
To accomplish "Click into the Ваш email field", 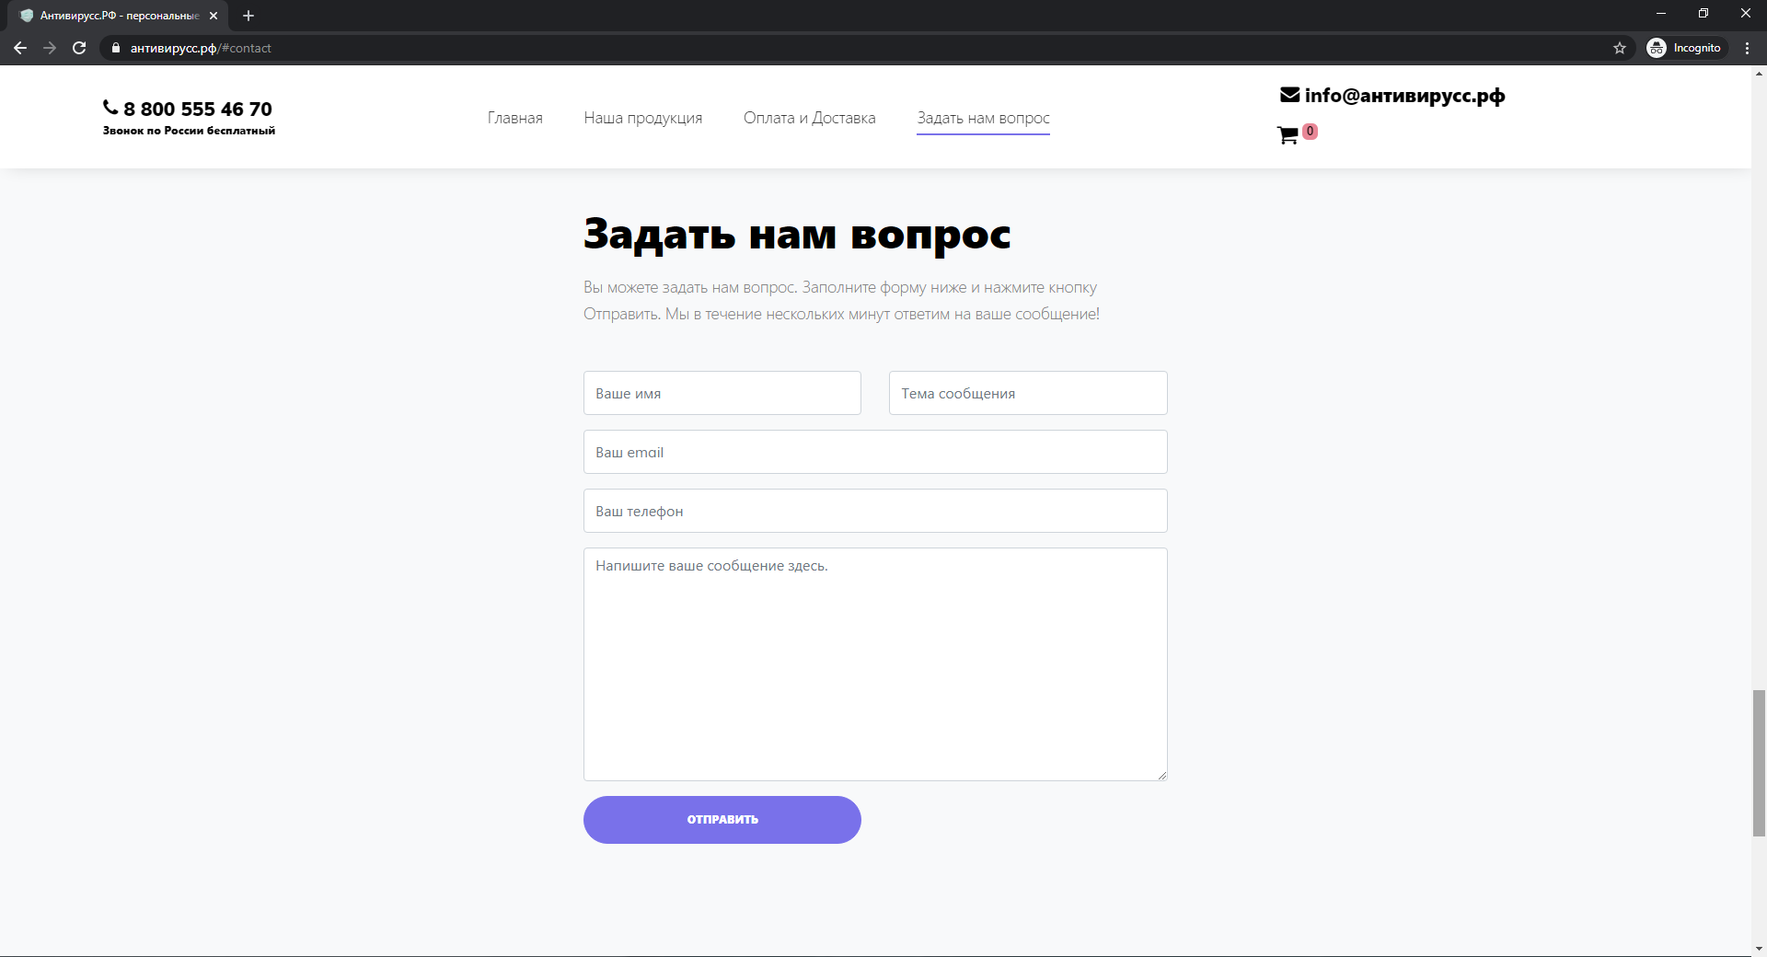I will [874, 452].
